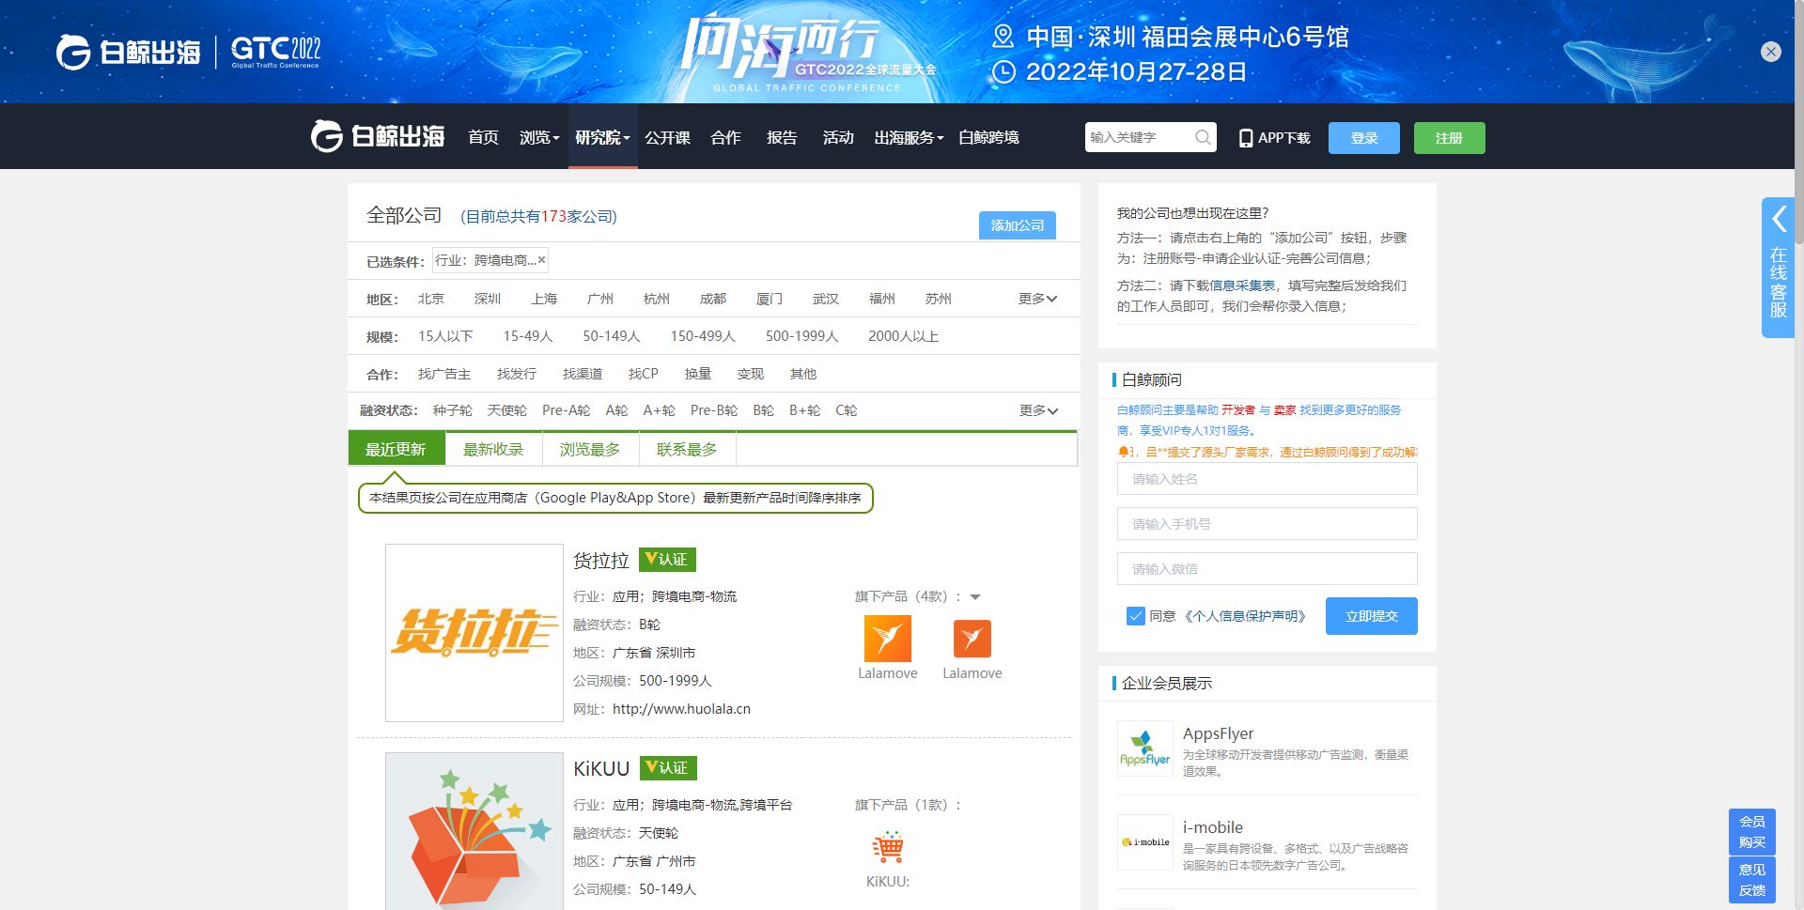Open 报告 in navigation

[x=782, y=138]
